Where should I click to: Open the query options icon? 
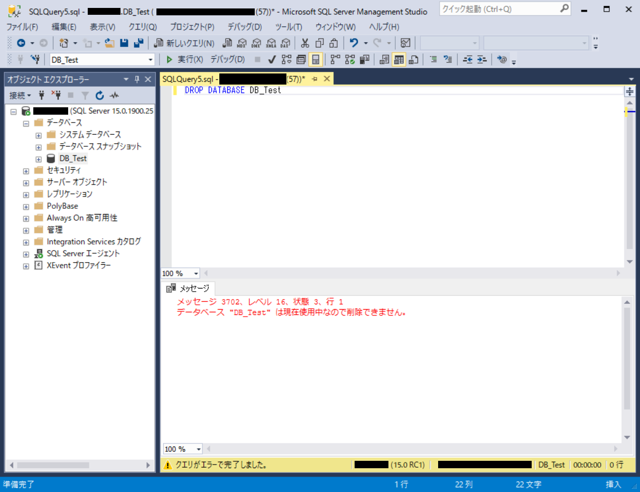(301, 60)
